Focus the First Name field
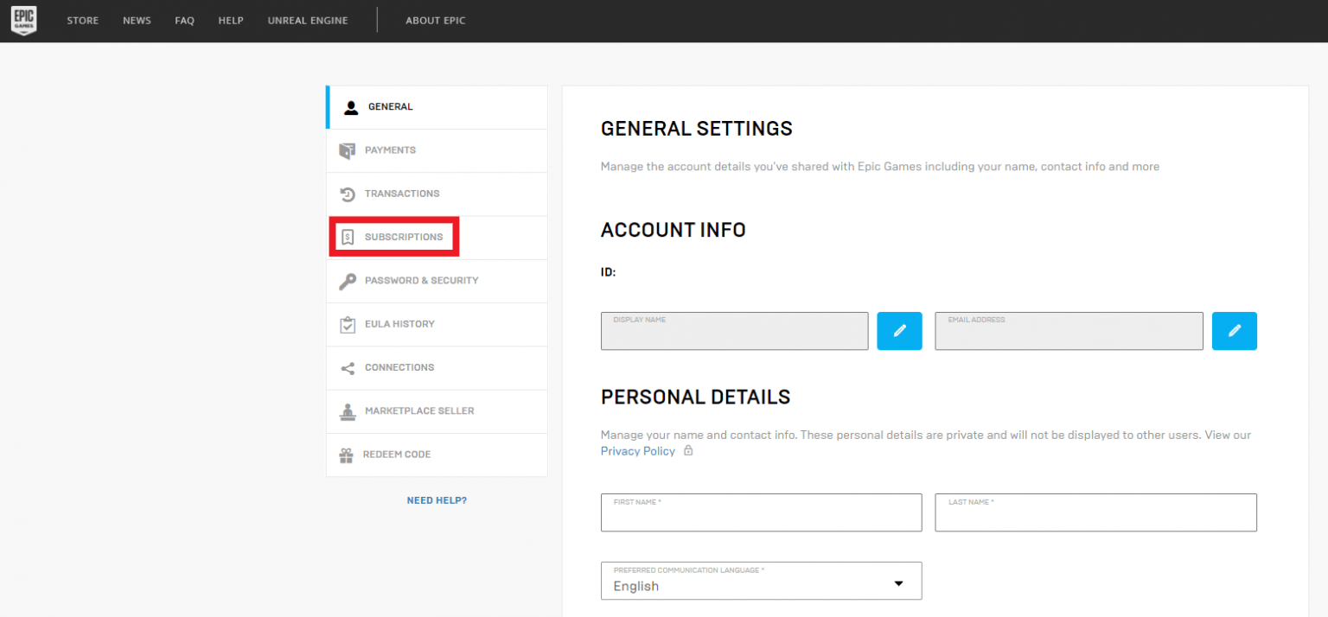 coord(761,512)
